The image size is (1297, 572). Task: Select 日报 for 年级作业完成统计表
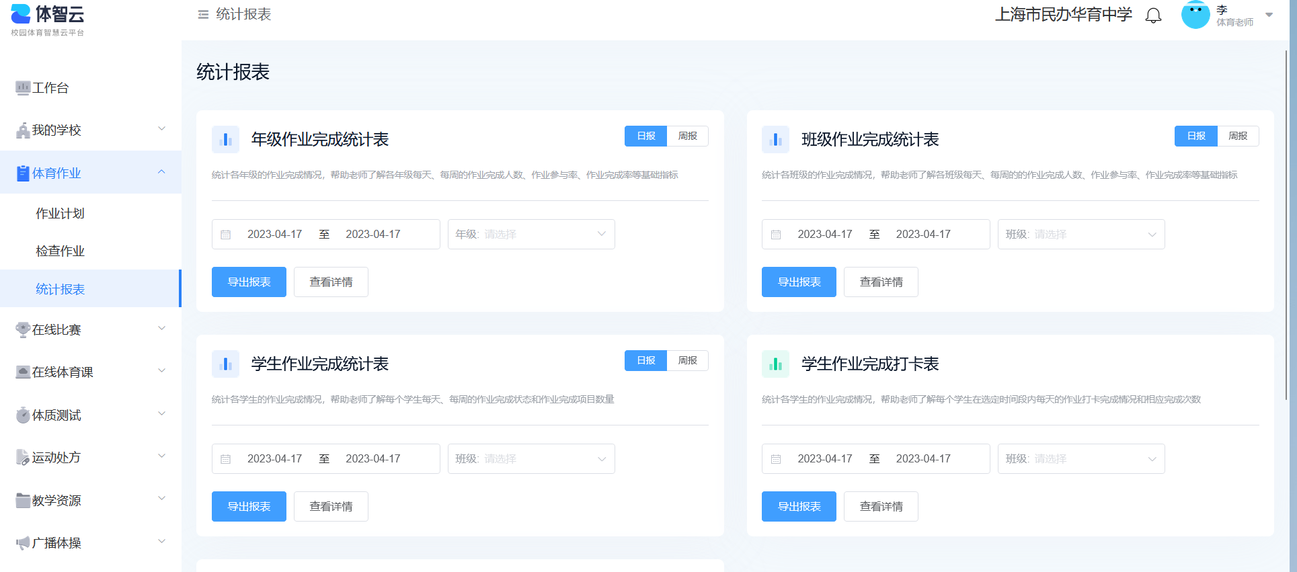(645, 136)
